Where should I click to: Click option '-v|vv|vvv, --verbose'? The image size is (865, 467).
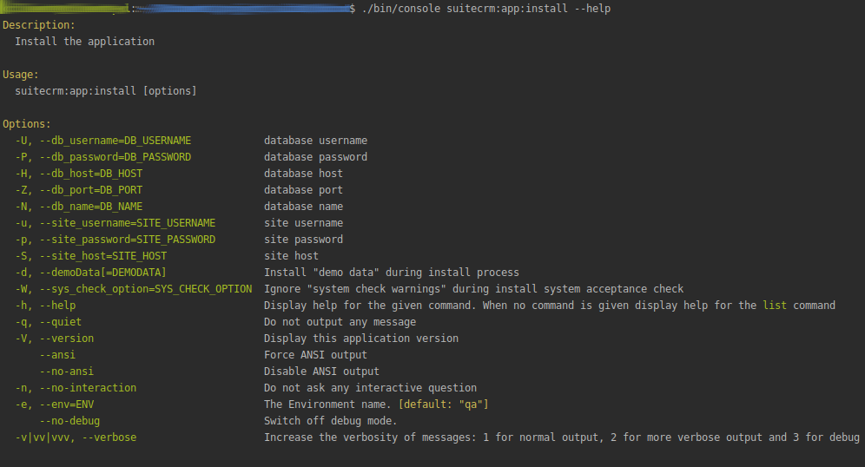76,438
